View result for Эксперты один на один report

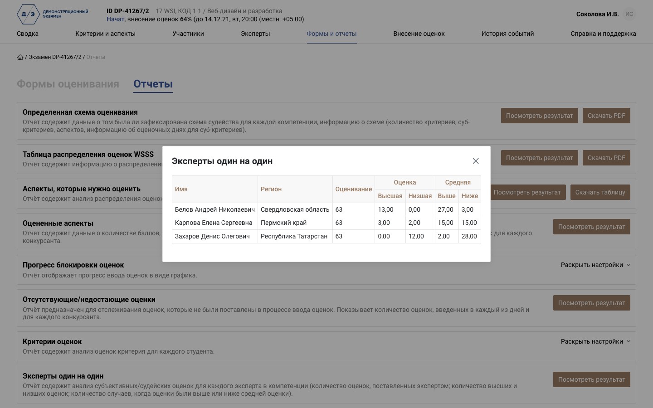(x=592, y=379)
